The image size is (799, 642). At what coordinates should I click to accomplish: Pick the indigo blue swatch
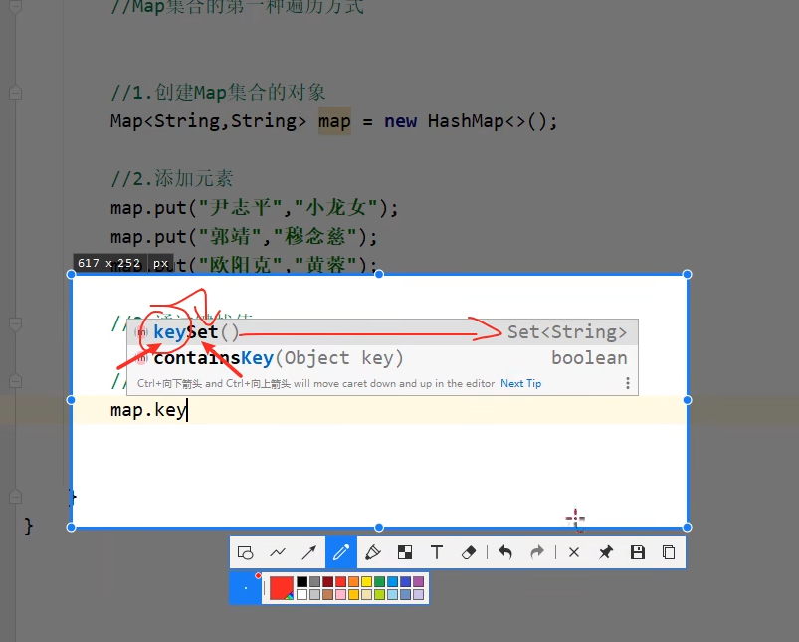coord(406,582)
